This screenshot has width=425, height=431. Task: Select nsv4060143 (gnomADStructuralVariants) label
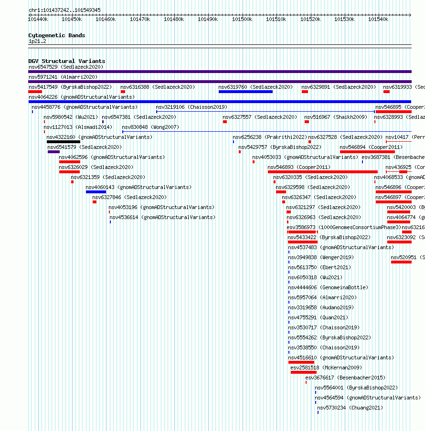138,187
